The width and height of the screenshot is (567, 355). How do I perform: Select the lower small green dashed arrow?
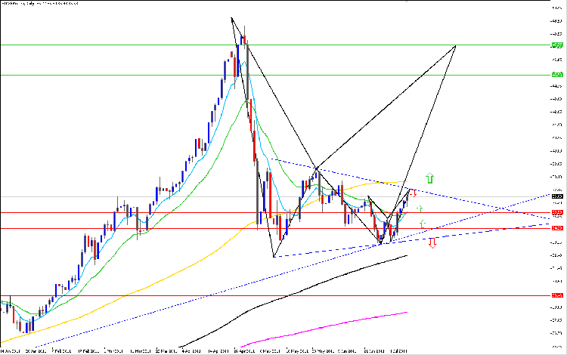pyautogui.click(x=423, y=224)
